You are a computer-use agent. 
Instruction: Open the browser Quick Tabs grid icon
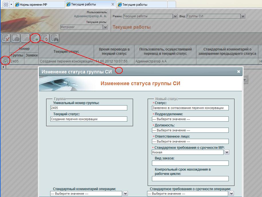coord(6,5)
